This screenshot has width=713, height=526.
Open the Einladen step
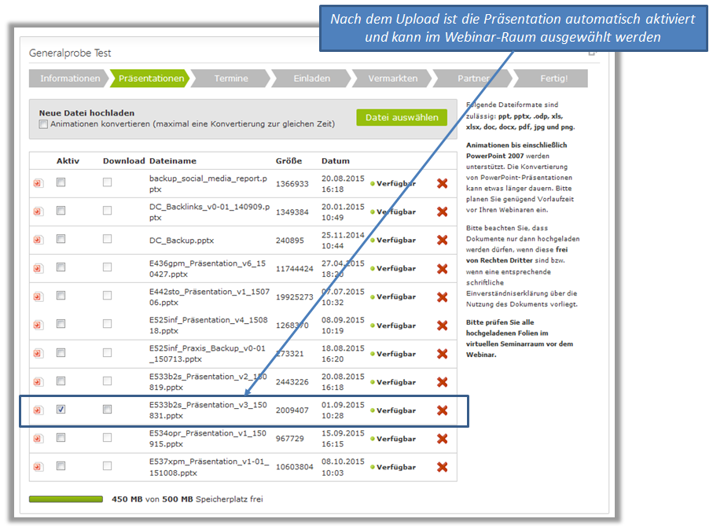pos(311,79)
